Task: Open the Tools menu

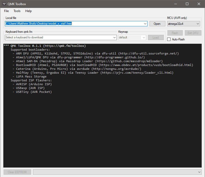Action: click(x=17, y=11)
